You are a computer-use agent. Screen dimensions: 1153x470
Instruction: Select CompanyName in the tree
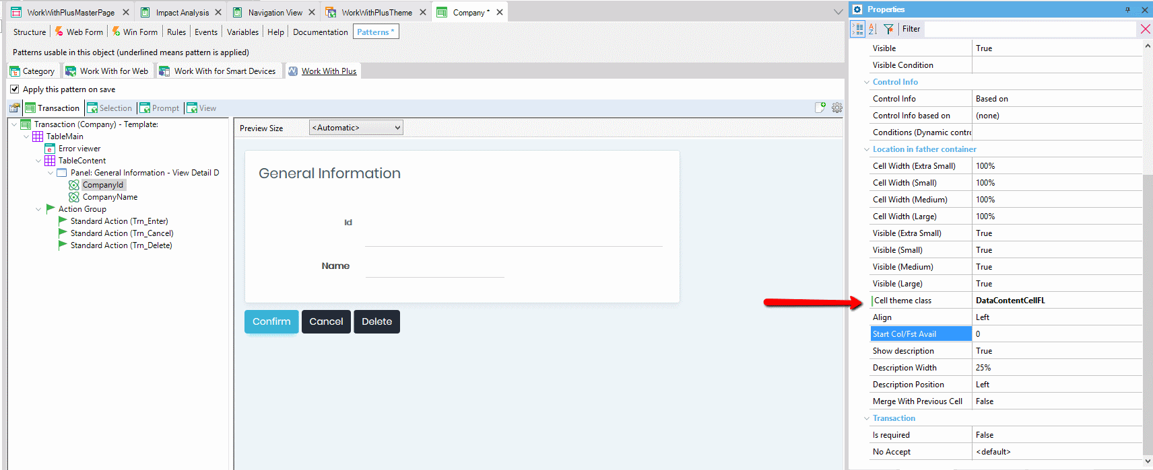pyautogui.click(x=110, y=197)
